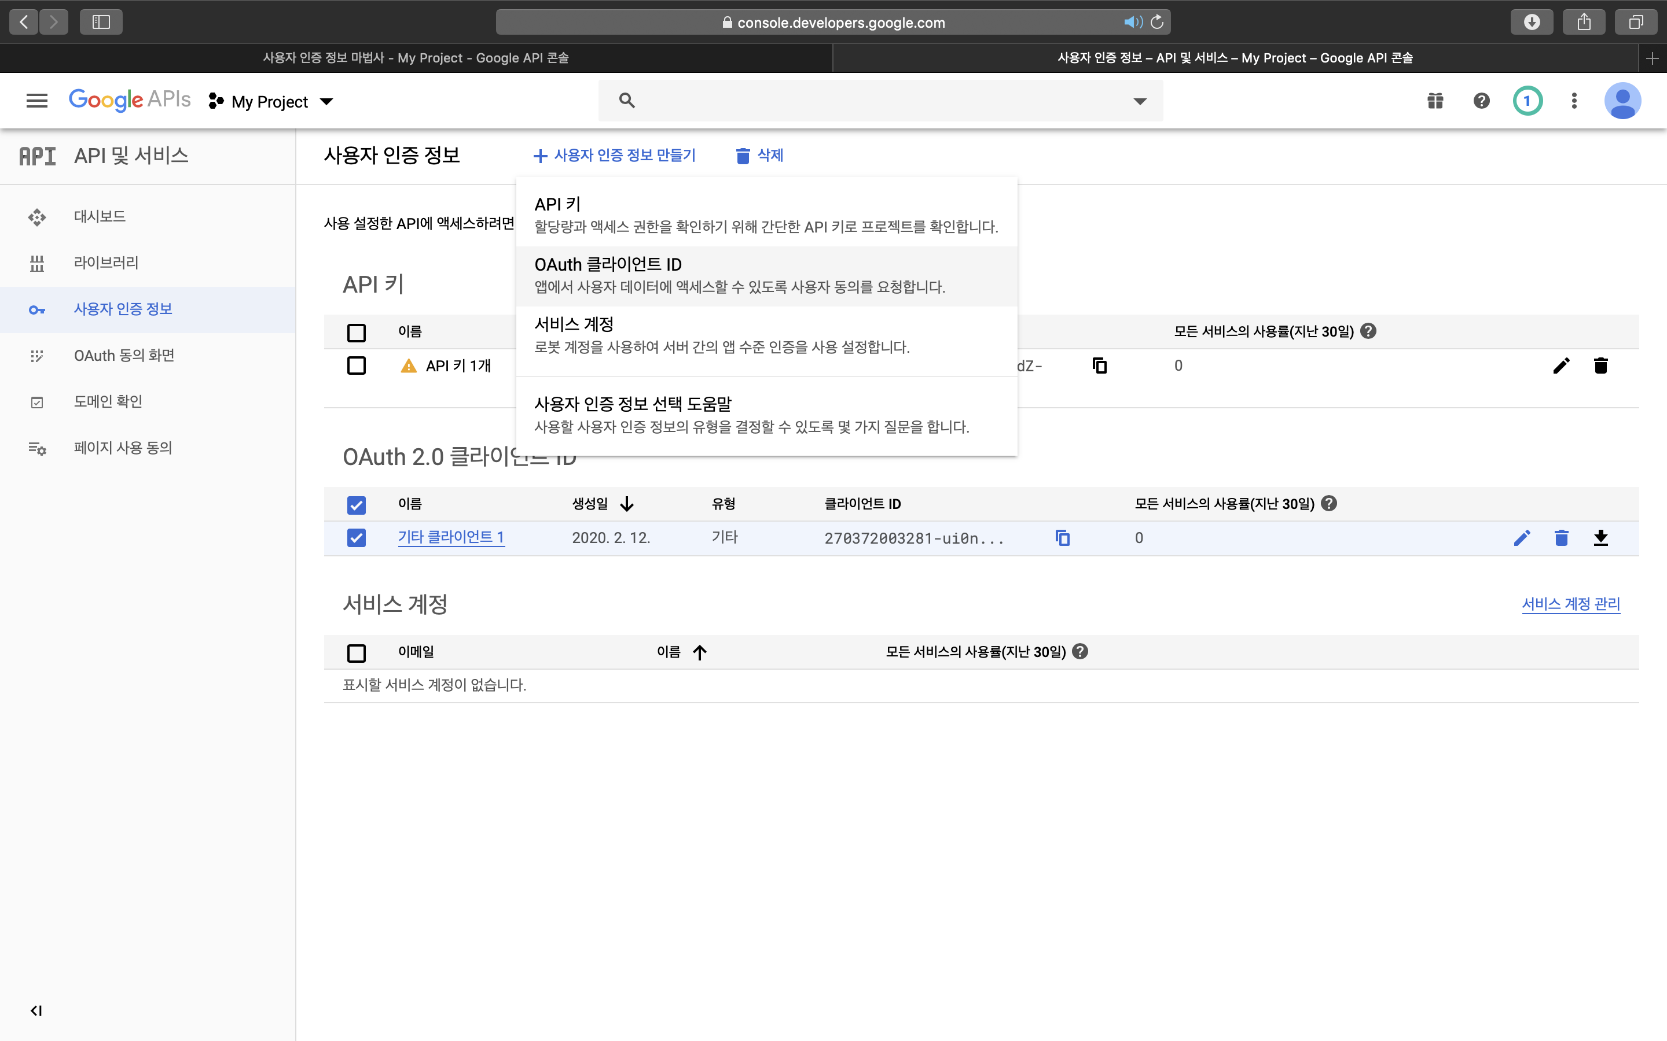Sort OAuth clients by 생성일 arrow
Viewport: 1667px width, 1041px height.
click(626, 504)
